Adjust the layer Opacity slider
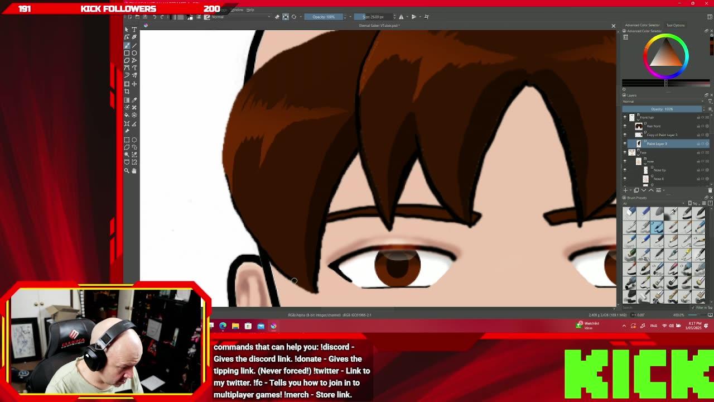This screenshot has width=714, height=402. tap(662, 109)
